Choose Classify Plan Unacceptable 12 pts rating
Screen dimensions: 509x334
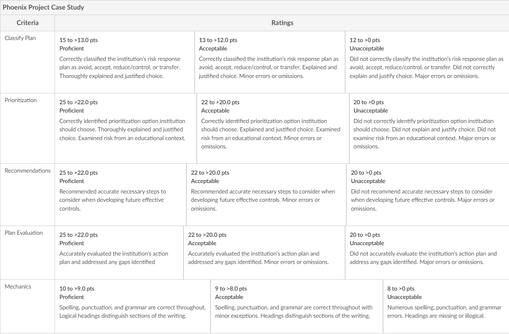(x=427, y=62)
